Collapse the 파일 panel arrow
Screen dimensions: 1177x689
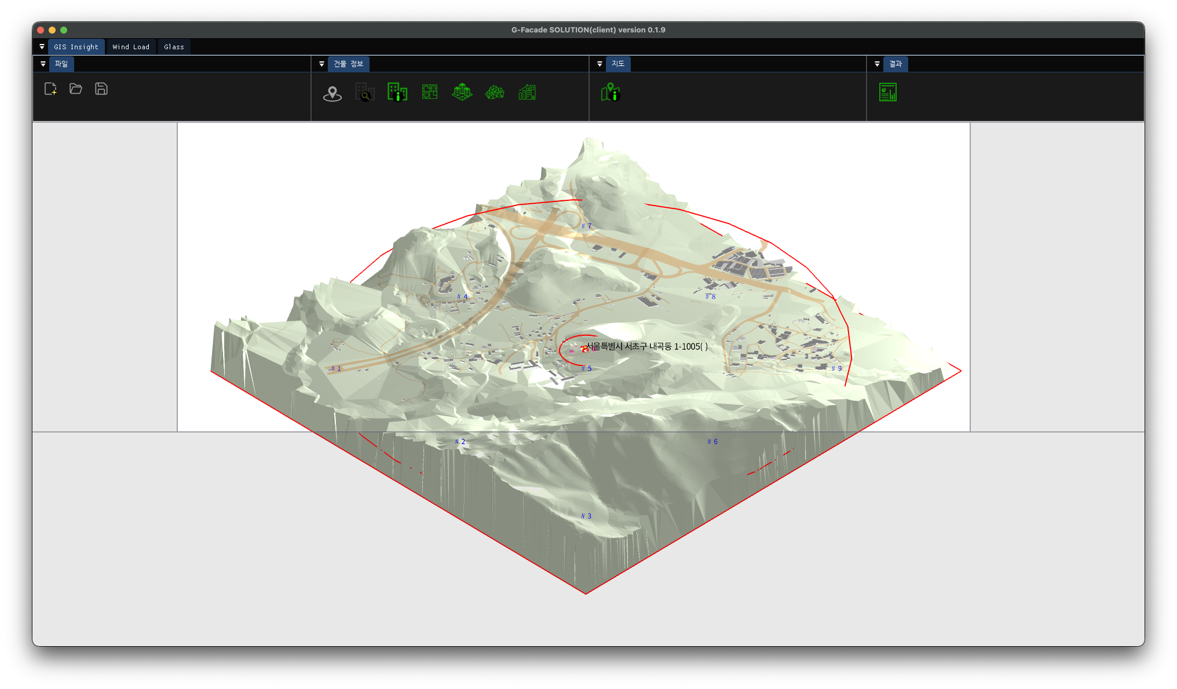tap(43, 64)
